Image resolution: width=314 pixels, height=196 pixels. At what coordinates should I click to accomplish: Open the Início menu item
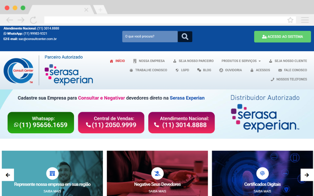point(117,61)
